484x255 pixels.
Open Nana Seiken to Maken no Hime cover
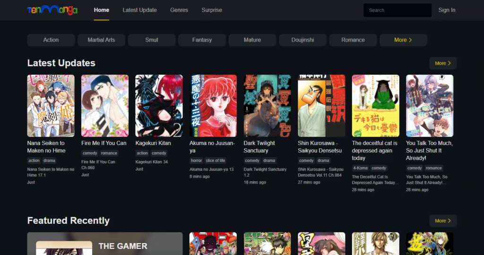[x=51, y=106]
